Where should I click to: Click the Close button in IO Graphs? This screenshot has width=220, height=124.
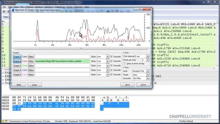143,85
